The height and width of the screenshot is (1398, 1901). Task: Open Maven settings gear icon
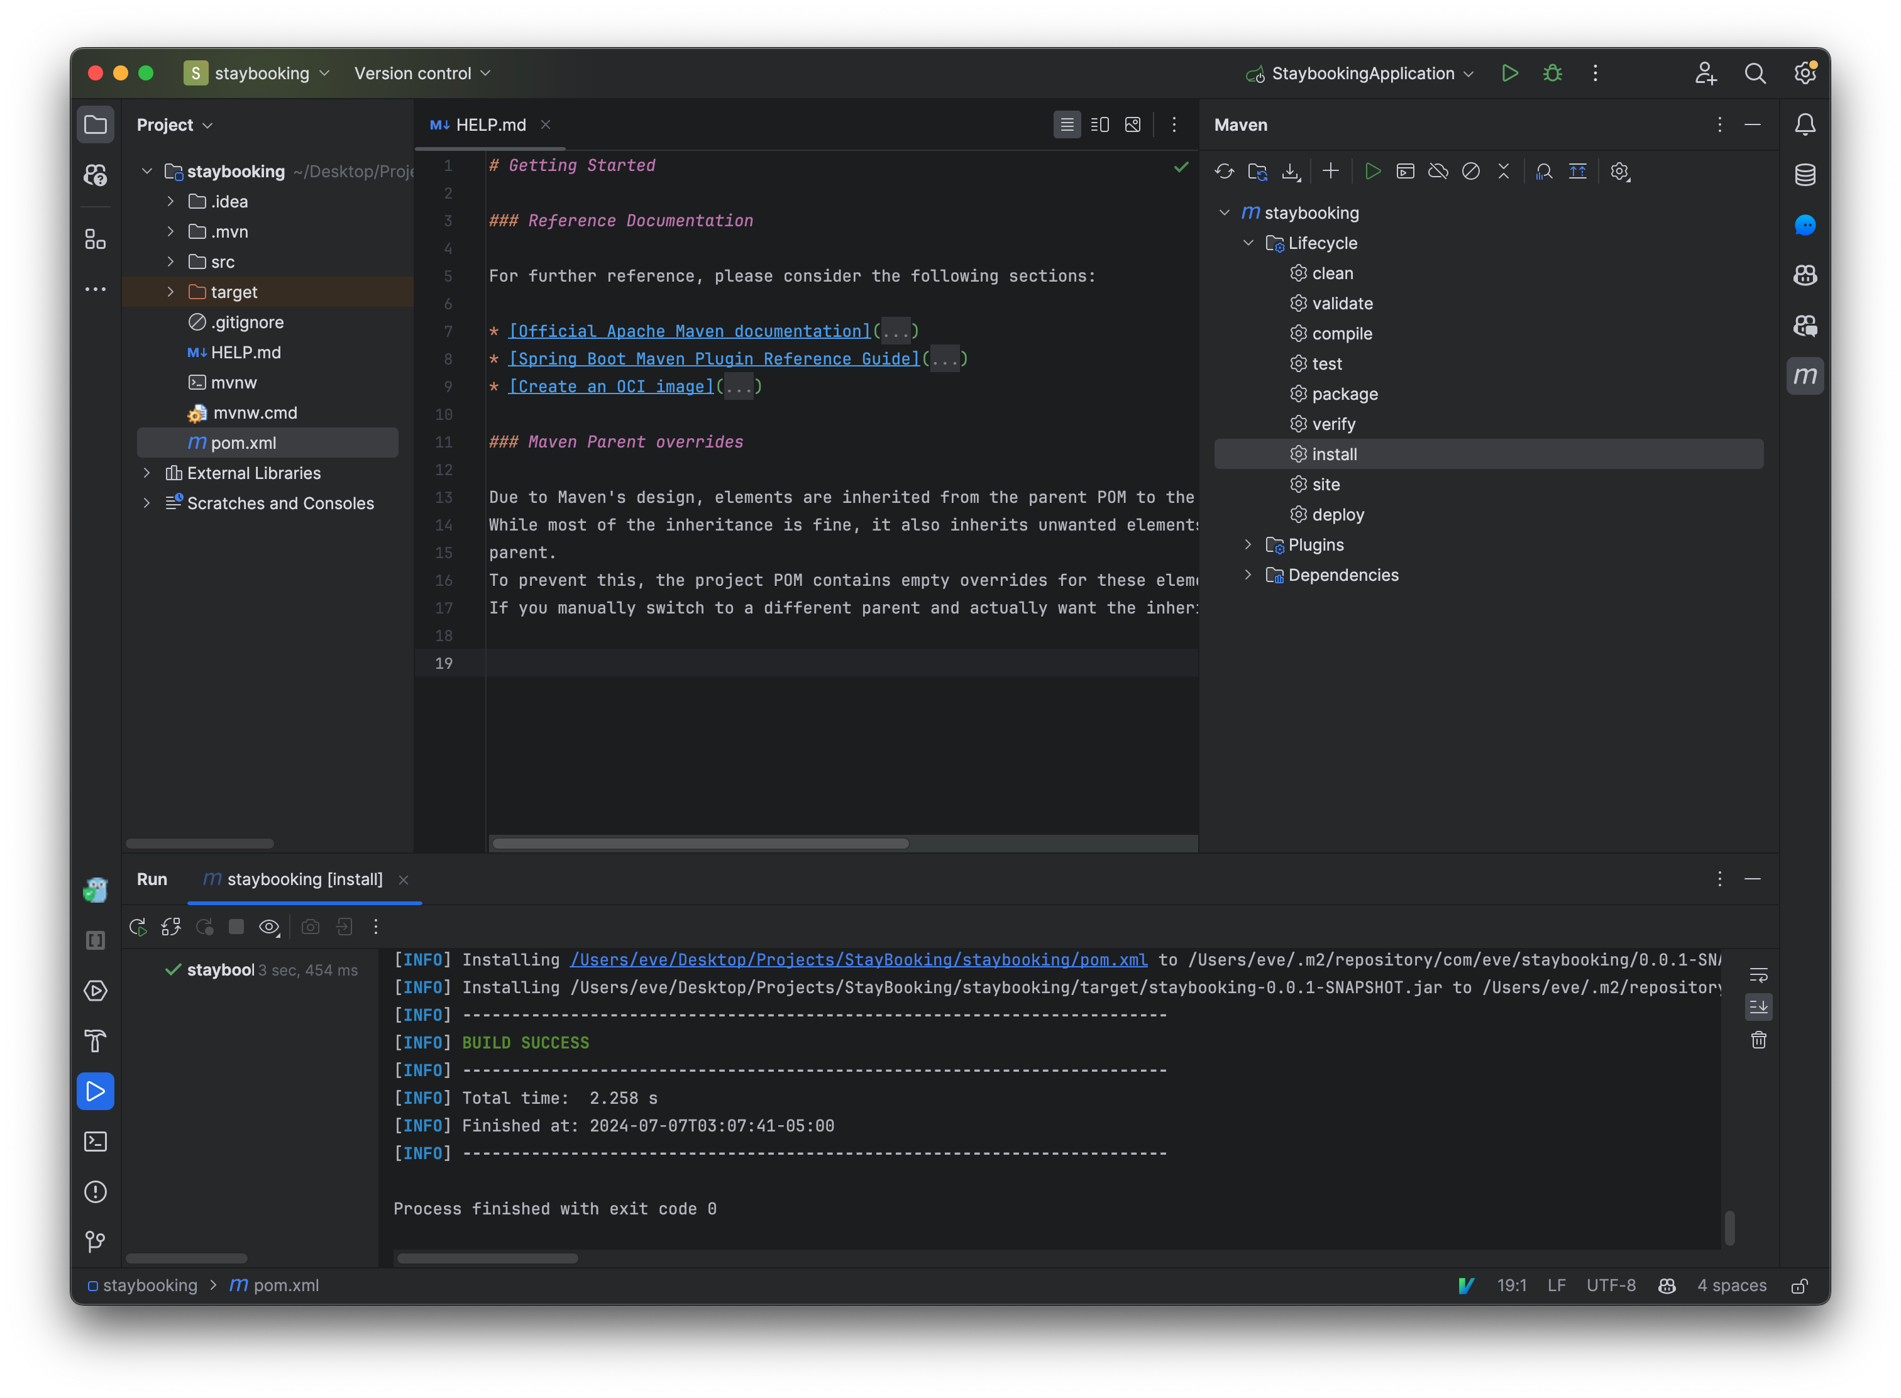tap(1619, 171)
